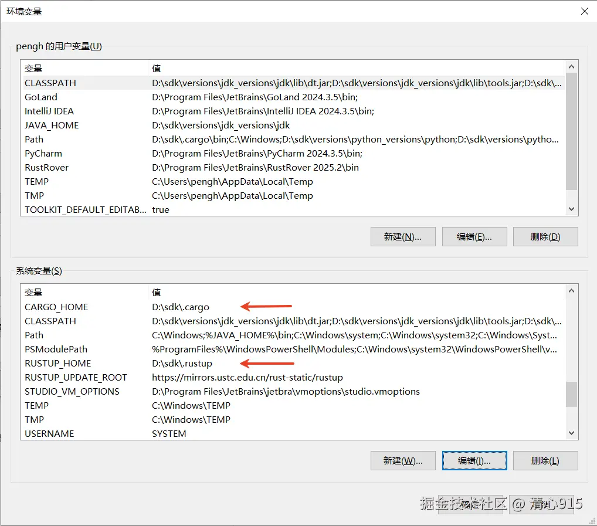Click the user variables list scroll-down arrow
Viewport: 597px width, 526px height.
click(x=572, y=209)
